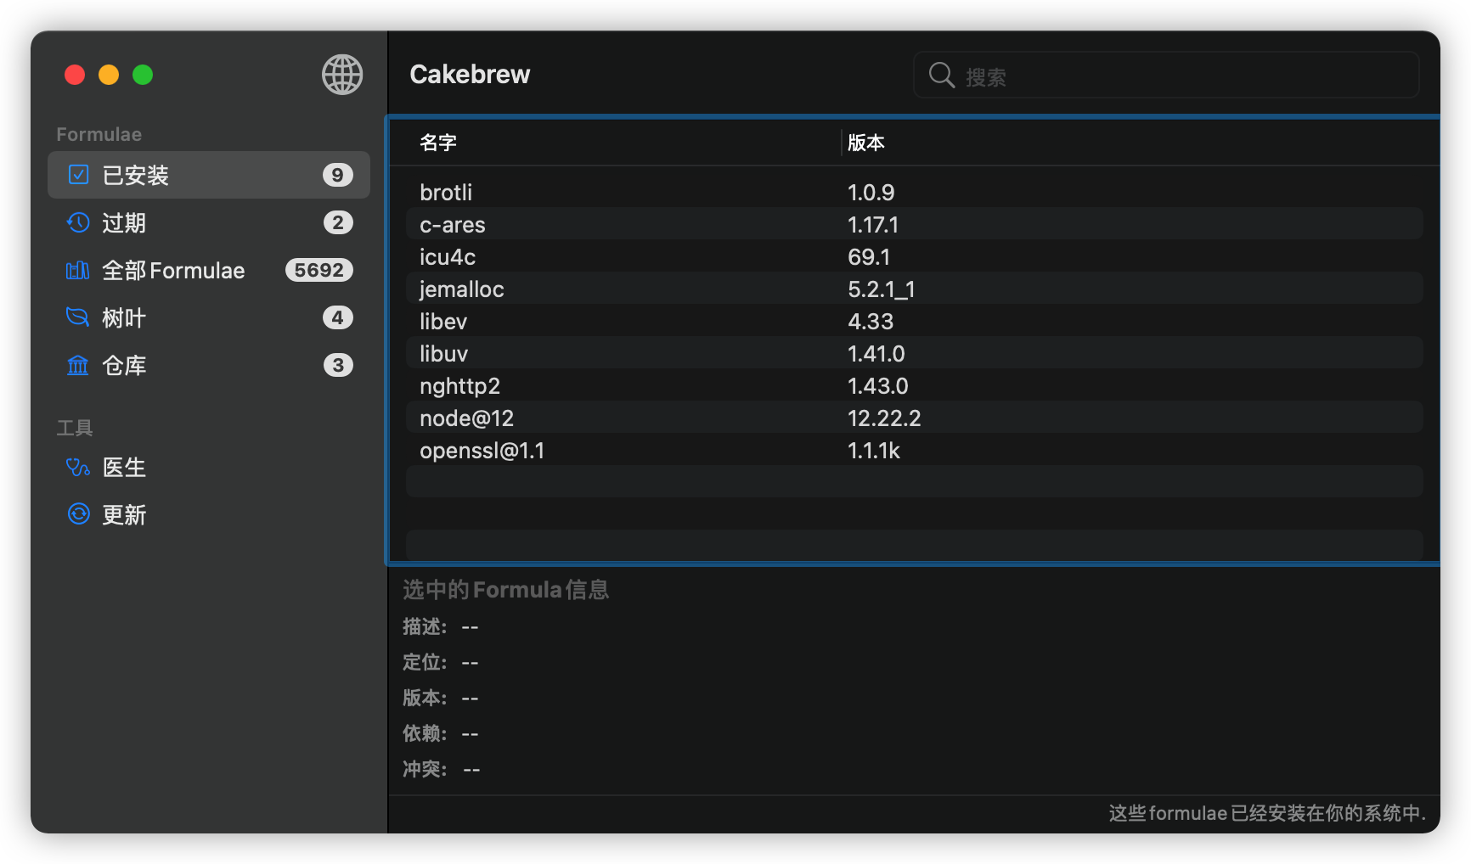Click the clock icon beside 过期
Screen dimensions: 1471x864
tap(78, 222)
